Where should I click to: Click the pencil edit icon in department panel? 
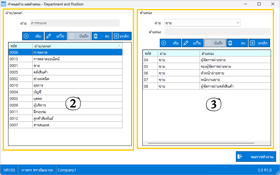click(48, 36)
